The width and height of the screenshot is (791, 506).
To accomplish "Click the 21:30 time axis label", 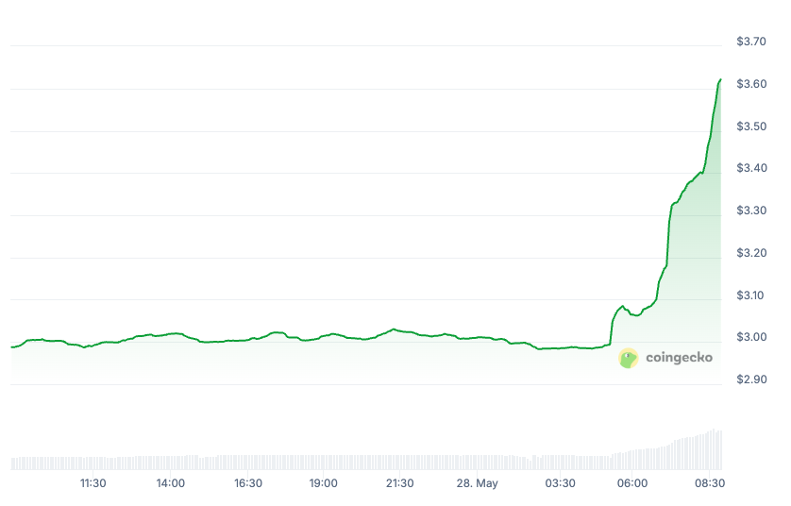I will 399,483.
